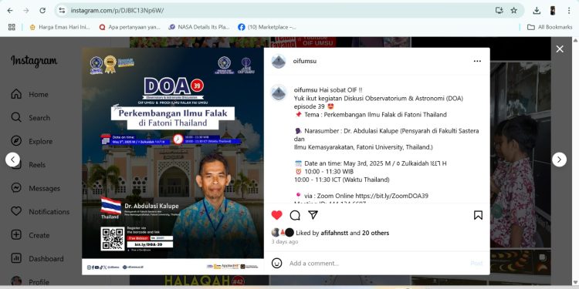
Task: View the 20 others who liked
Action: pos(375,233)
